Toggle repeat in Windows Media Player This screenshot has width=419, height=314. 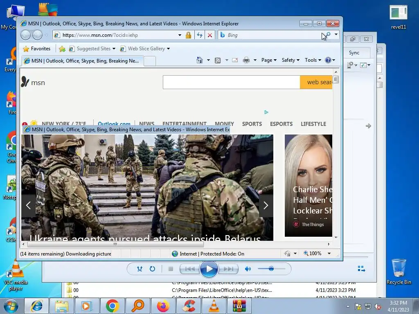152,269
